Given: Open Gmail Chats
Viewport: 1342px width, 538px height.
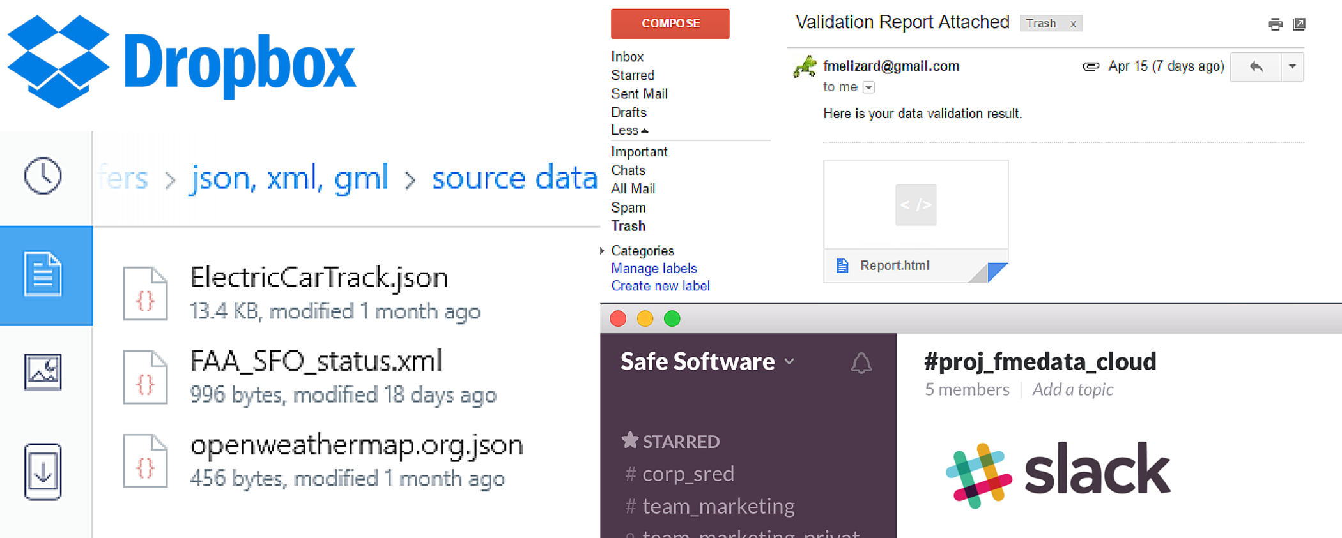Looking at the screenshot, I should (628, 170).
